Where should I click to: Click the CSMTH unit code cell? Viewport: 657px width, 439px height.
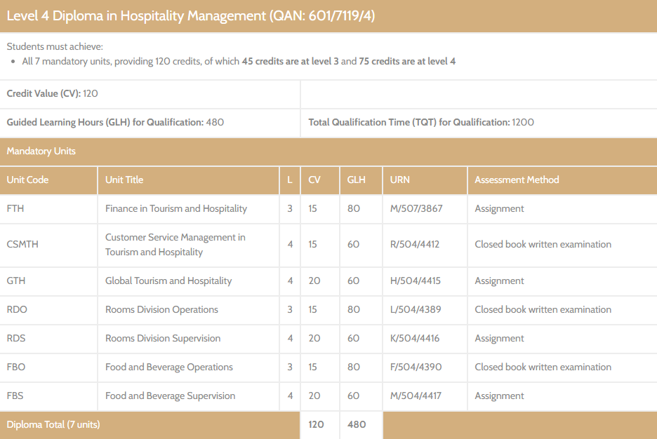click(22, 245)
